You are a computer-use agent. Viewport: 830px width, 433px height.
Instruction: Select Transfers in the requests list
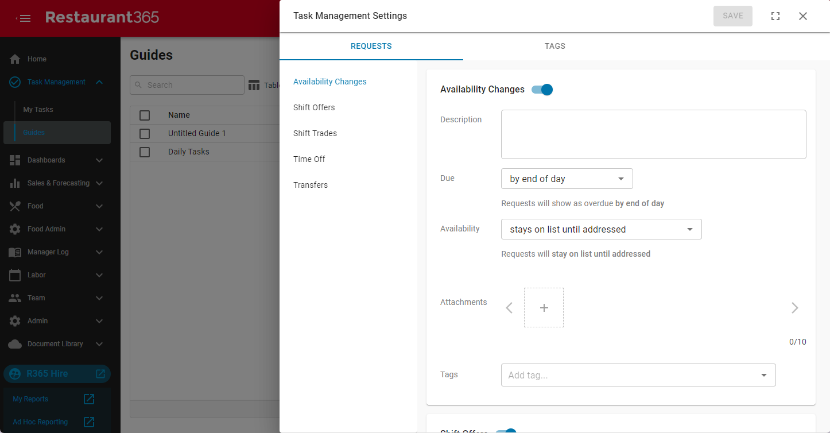[x=311, y=185]
